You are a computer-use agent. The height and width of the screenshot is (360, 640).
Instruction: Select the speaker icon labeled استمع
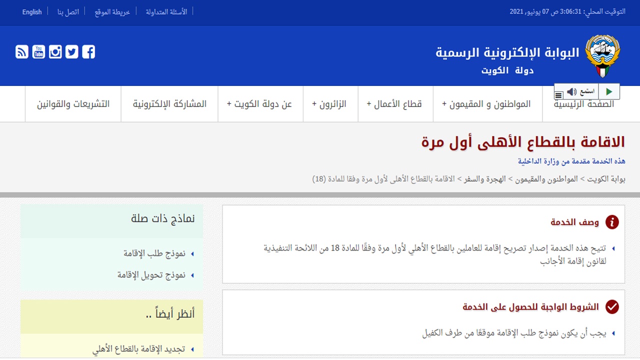click(570, 90)
